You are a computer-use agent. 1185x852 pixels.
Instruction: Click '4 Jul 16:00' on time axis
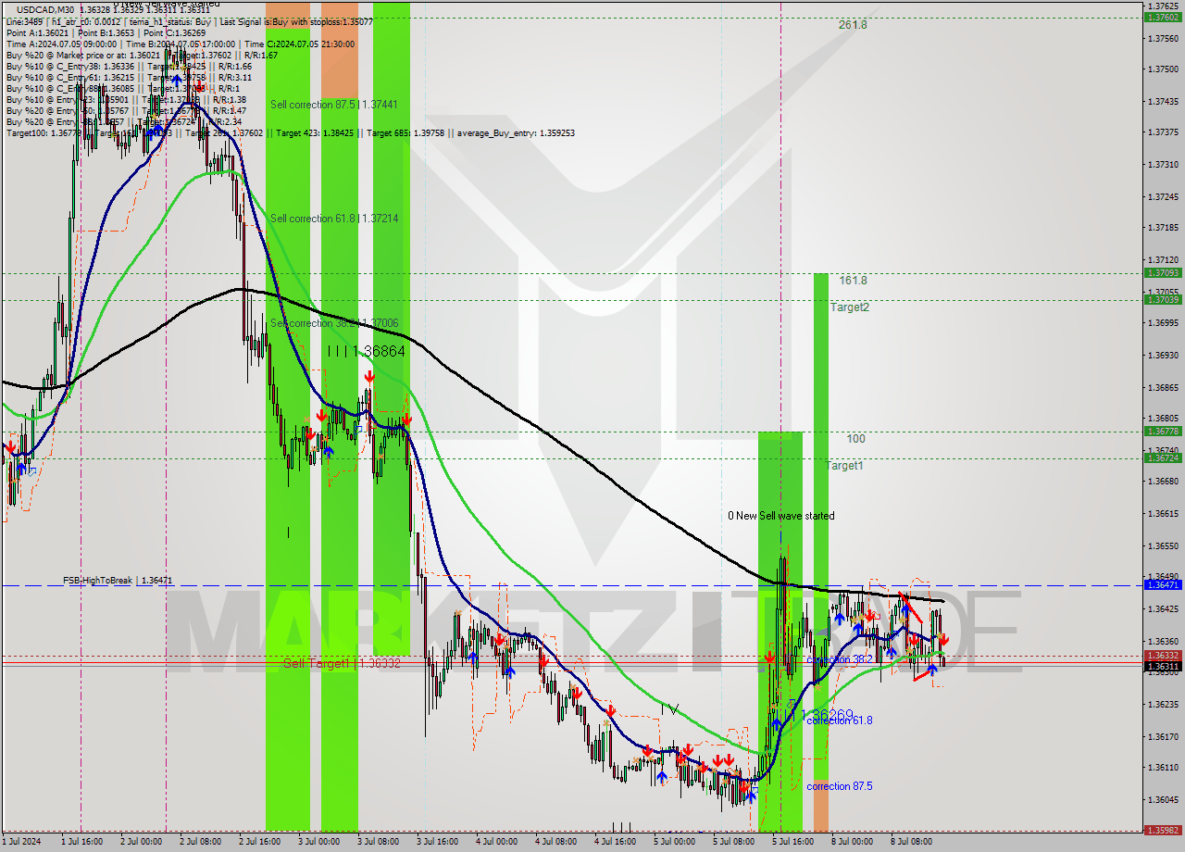point(616,842)
